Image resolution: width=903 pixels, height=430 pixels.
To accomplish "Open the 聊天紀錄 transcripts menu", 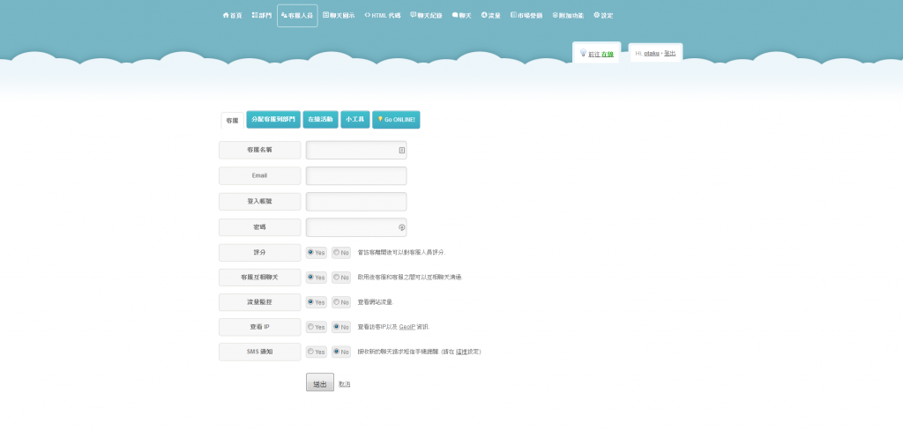I will [426, 16].
